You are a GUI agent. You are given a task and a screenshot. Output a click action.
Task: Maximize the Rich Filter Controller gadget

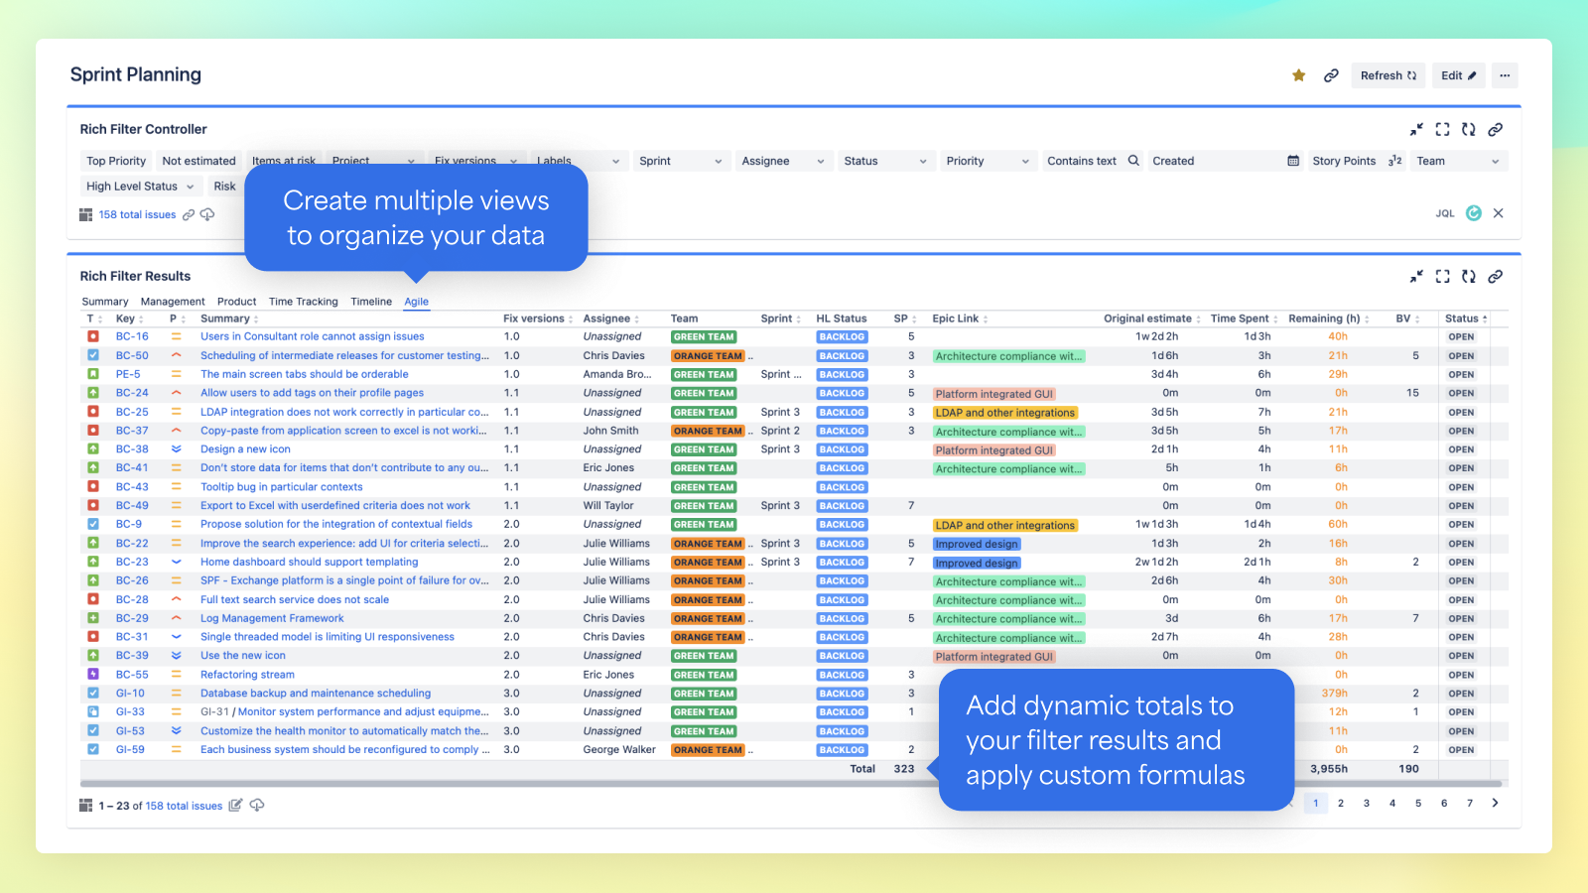[x=1442, y=129]
